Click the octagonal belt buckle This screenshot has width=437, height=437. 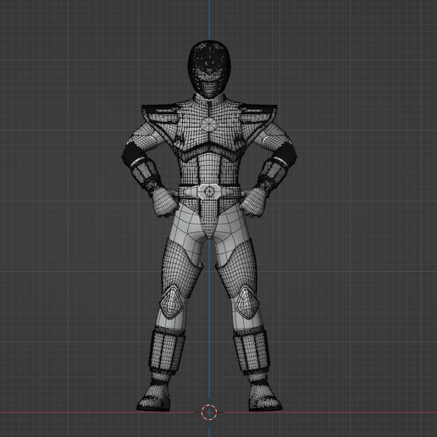pyautogui.click(x=209, y=191)
